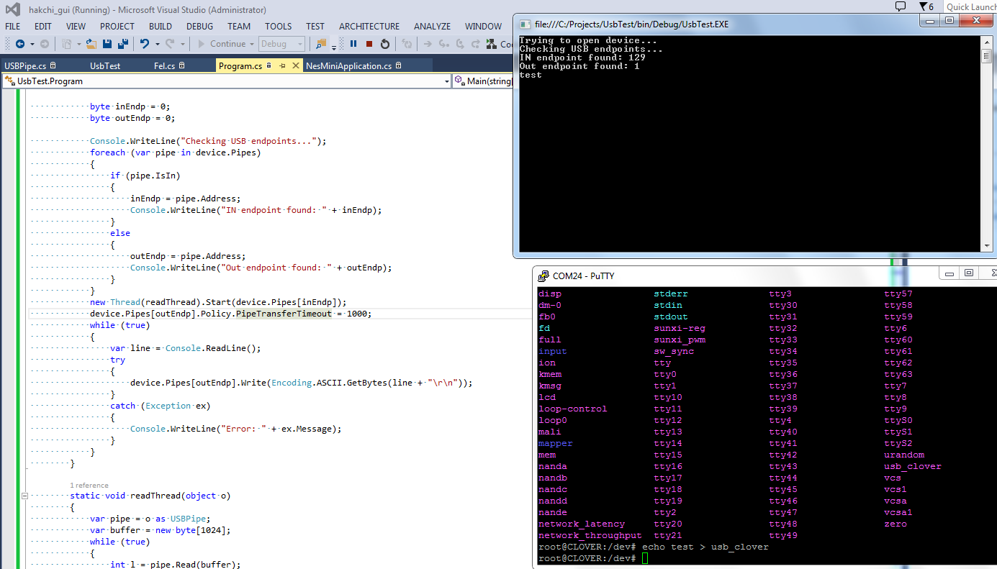Image resolution: width=997 pixels, height=569 pixels.
Task: Pause debugging with Break All icon
Action: point(353,44)
